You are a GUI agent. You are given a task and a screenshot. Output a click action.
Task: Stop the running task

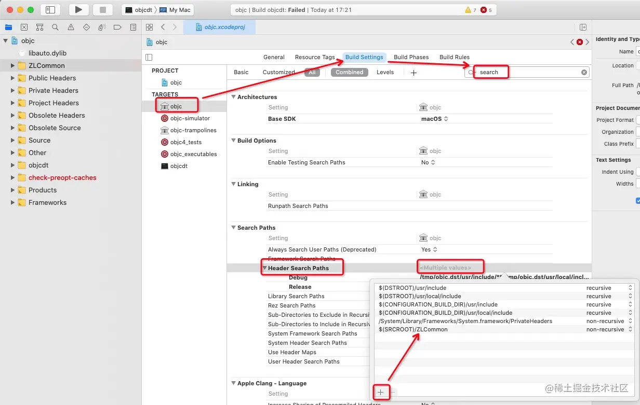(102, 10)
